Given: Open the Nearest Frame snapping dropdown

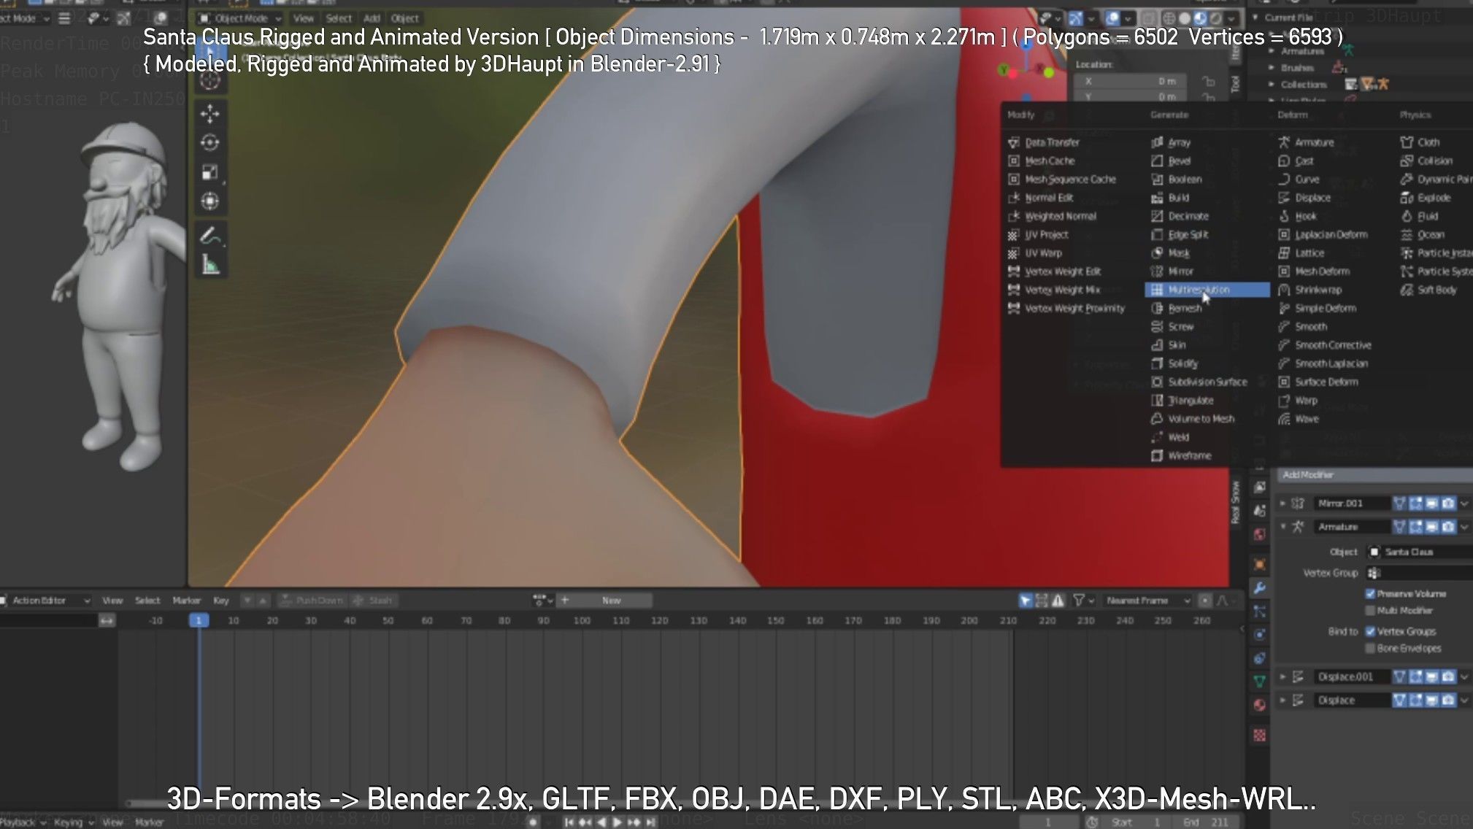Looking at the screenshot, I should point(1147,601).
